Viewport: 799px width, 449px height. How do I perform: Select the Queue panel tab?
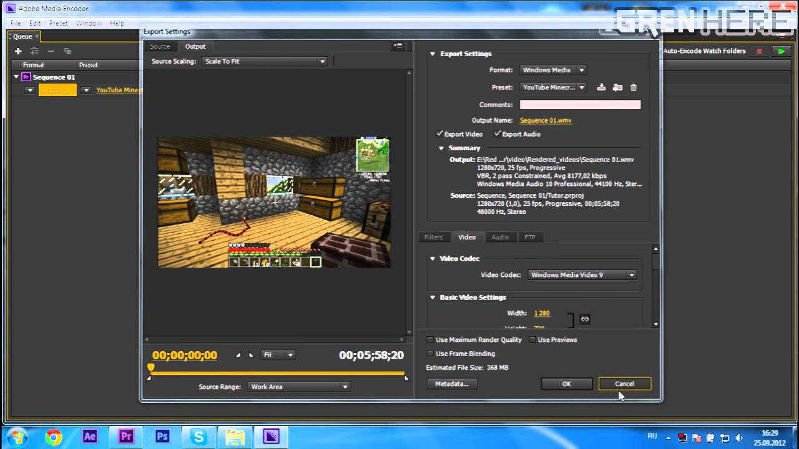tap(23, 36)
